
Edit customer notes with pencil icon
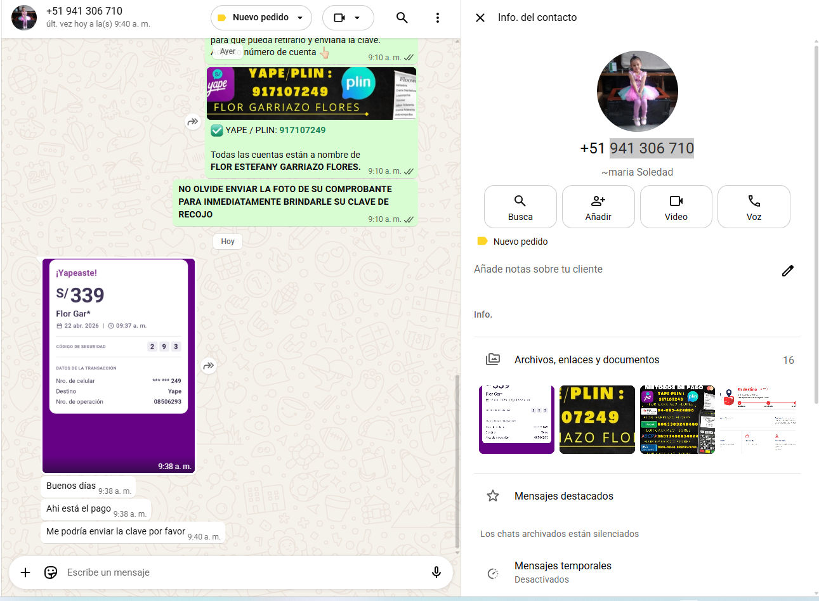coord(787,271)
